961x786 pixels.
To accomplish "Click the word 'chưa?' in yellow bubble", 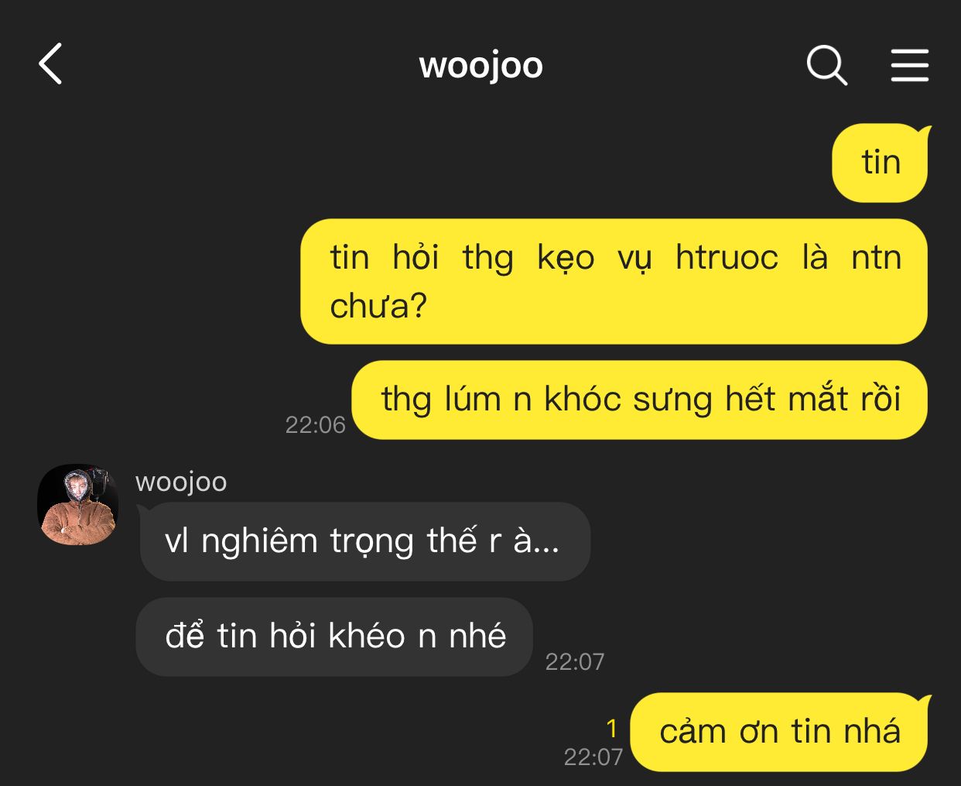I will 378,306.
